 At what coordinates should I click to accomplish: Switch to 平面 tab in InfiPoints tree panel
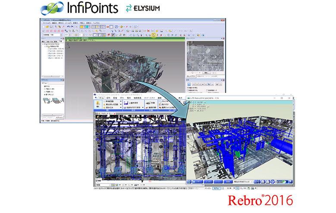[x=61, y=41]
